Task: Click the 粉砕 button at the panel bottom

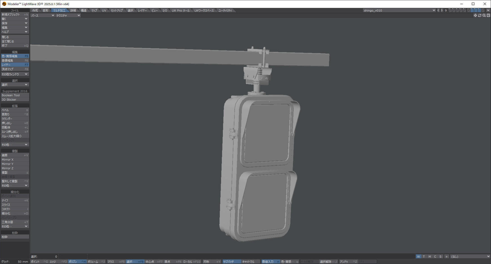Action: [15, 237]
